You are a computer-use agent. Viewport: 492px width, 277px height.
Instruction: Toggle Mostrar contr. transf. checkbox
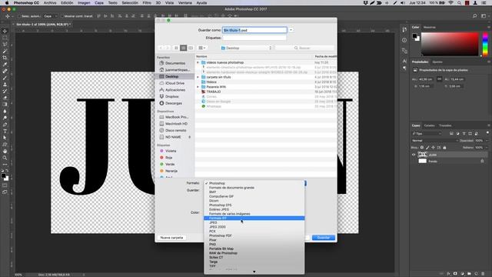click(x=61, y=16)
